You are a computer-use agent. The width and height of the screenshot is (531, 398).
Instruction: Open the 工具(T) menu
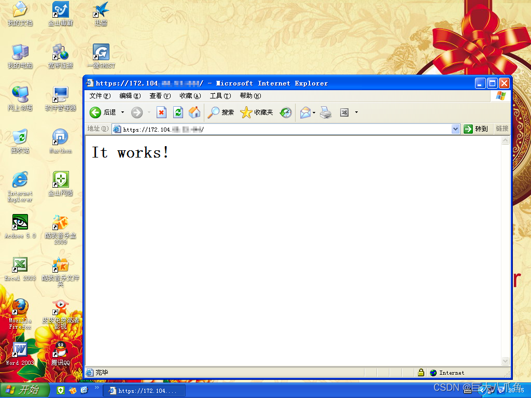[x=220, y=96]
